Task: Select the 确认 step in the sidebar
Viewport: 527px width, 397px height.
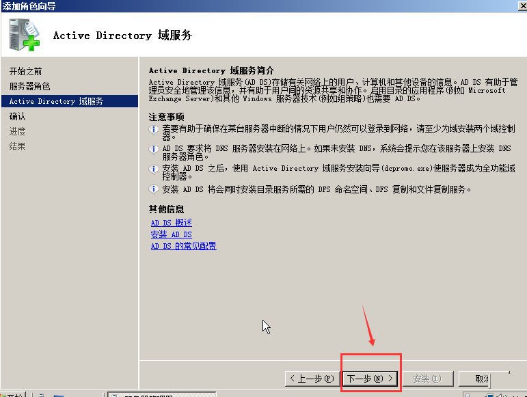Action: (x=18, y=117)
